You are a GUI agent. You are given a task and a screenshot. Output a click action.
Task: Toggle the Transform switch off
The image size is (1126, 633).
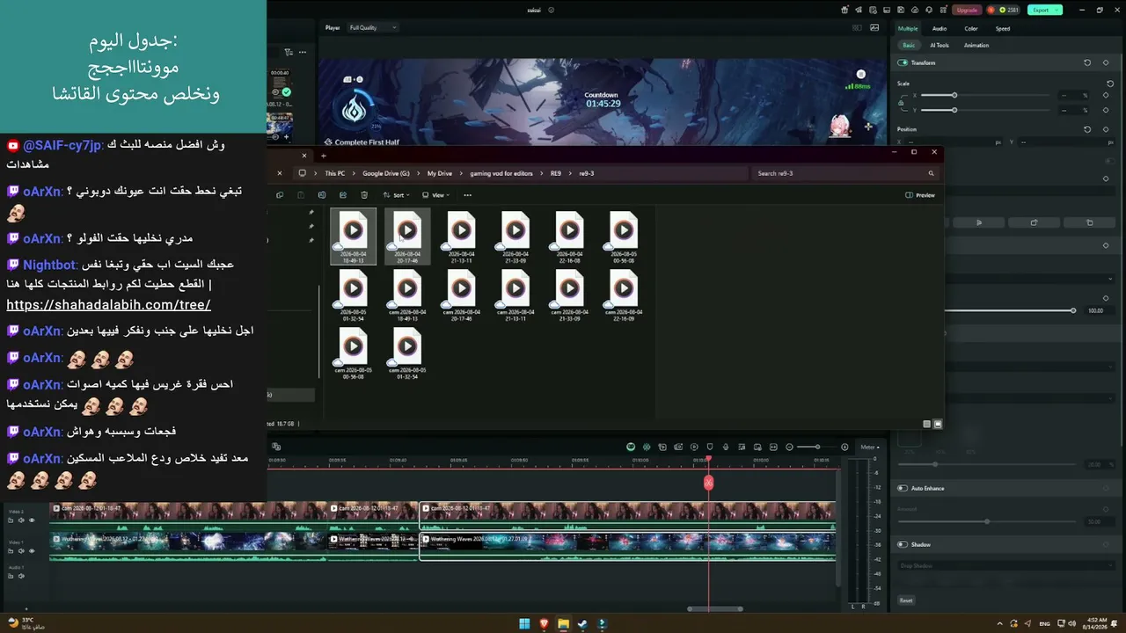point(903,63)
